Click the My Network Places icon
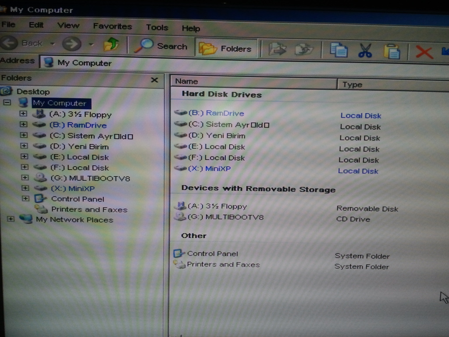Image resolution: width=449 pixels, height=337 pixels. click(x=26, y=219)
